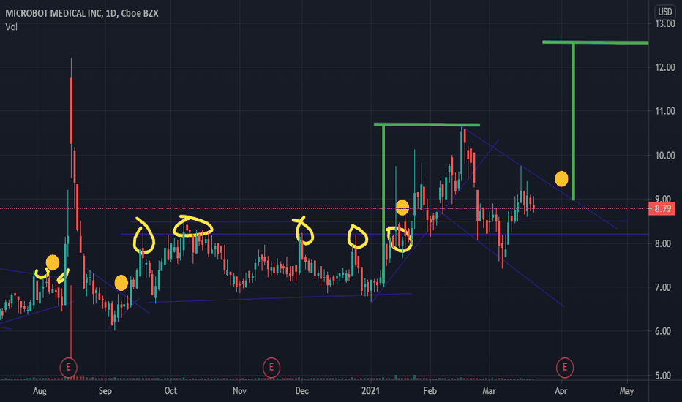Click the 13.00 price axis label
This screenshot has width=682, height=402.
pos(665,24)
